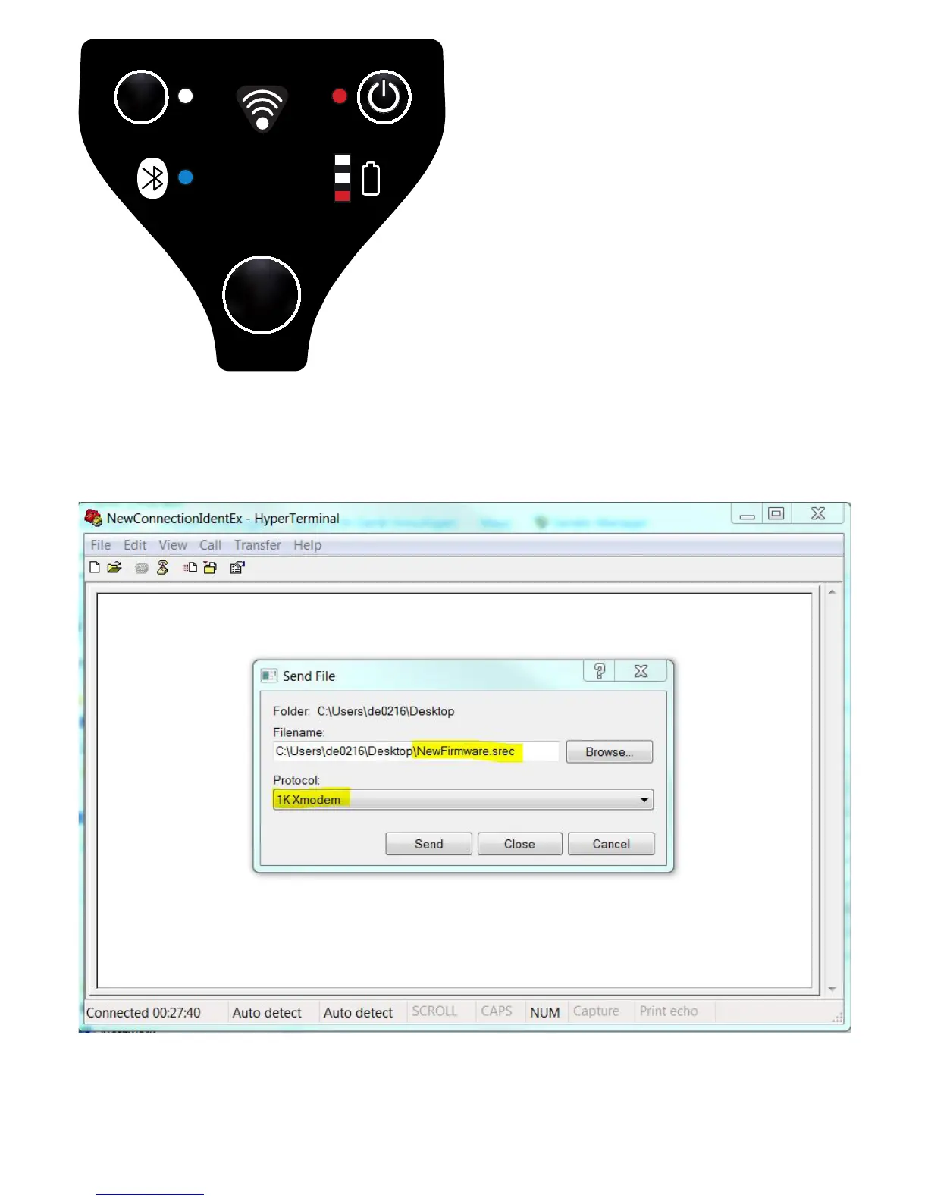Click the Bluetooth button on device panel

pos(152,178)
